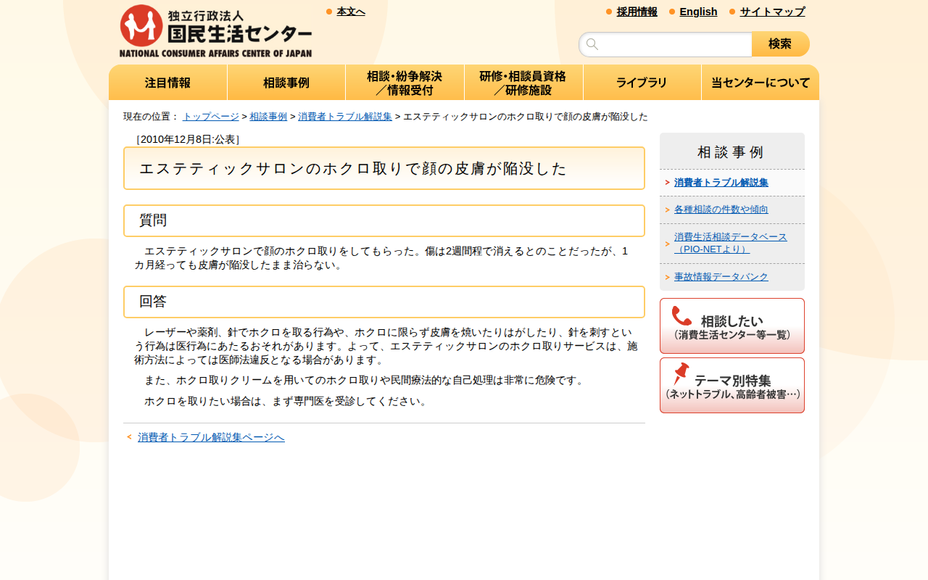Open the 採用情報 link
Viewport: 928px width, 580px height.
click(637, 12)
